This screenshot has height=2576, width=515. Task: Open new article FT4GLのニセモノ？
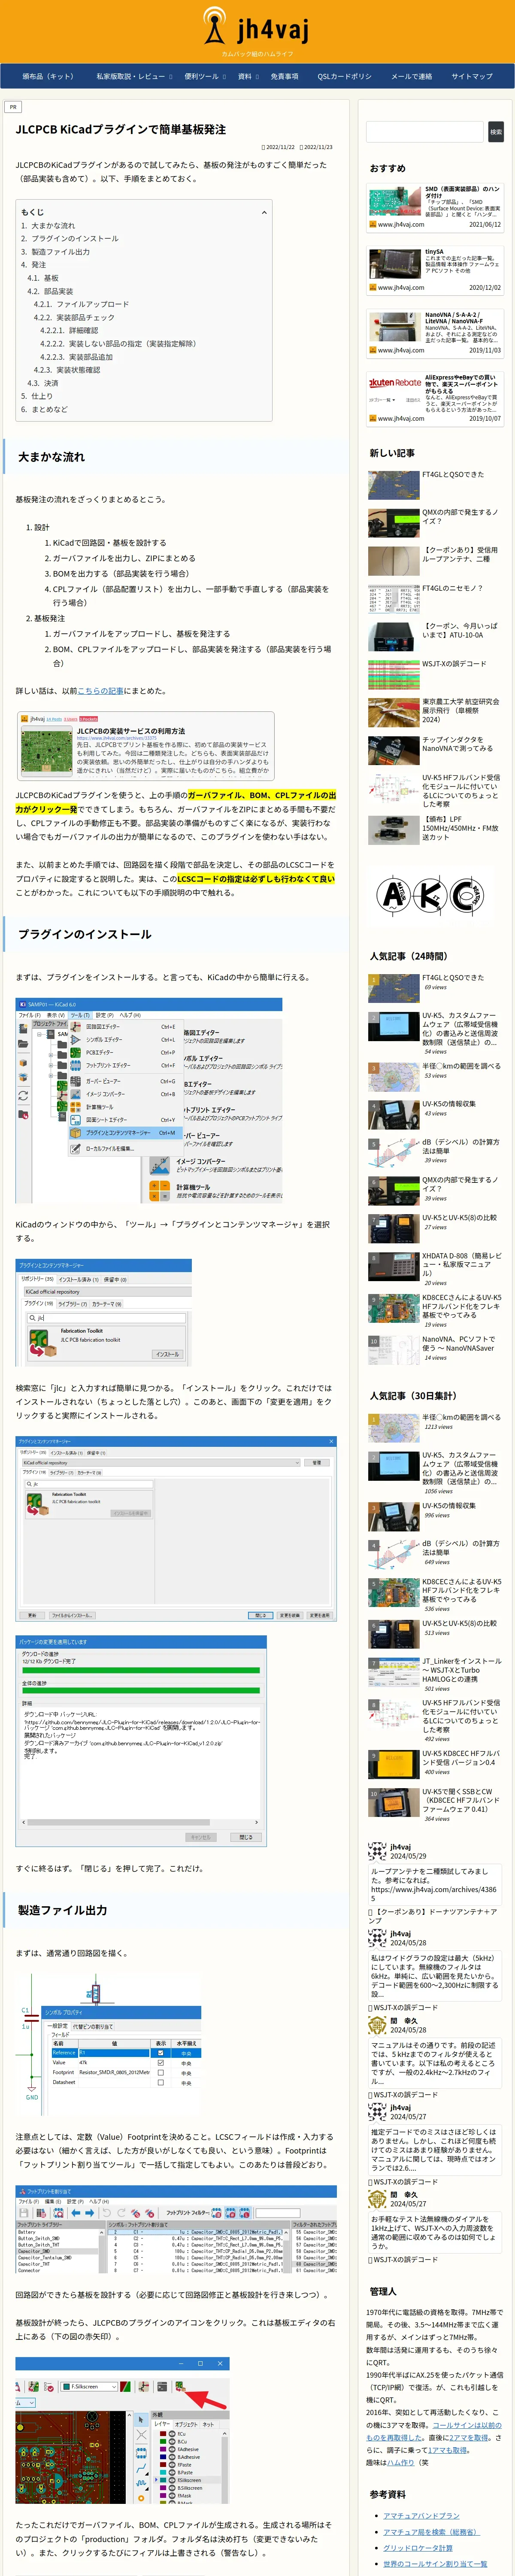point(435,598)
